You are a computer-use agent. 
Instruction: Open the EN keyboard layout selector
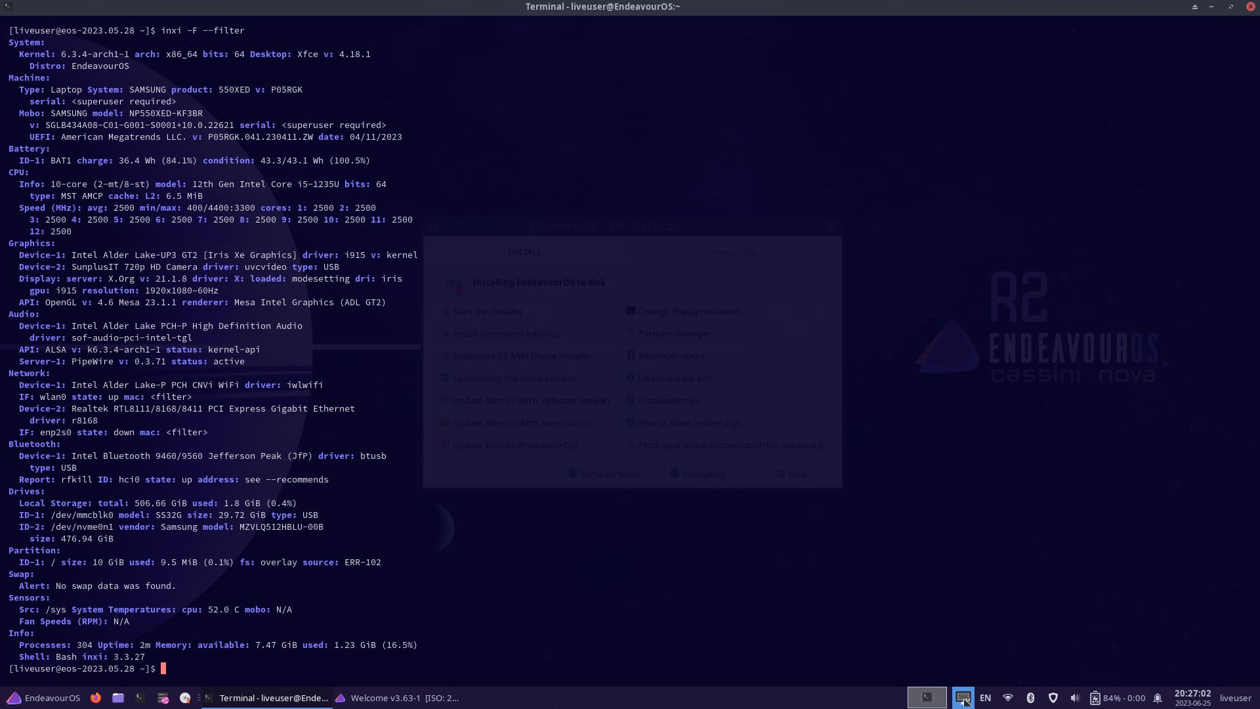click(x=985, y=698)
